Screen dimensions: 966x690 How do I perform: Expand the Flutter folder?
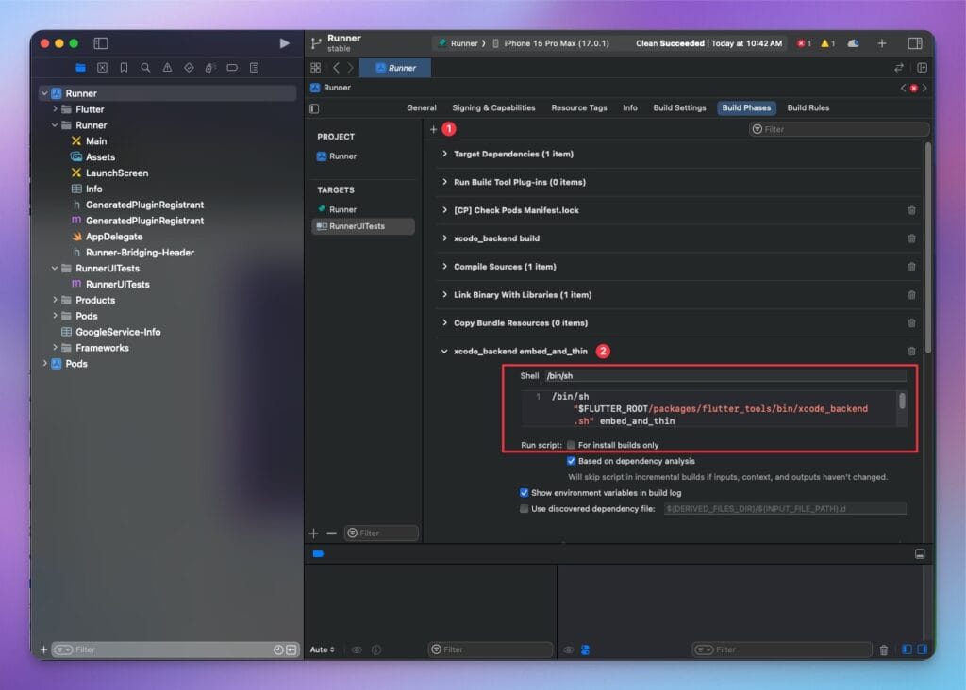[55, 109]
